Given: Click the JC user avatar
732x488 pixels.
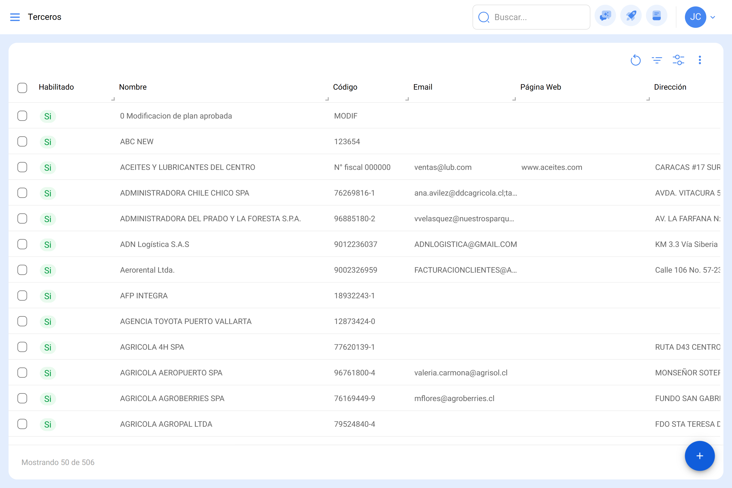Looking at the screenshot, I should (x=695, y=17).
